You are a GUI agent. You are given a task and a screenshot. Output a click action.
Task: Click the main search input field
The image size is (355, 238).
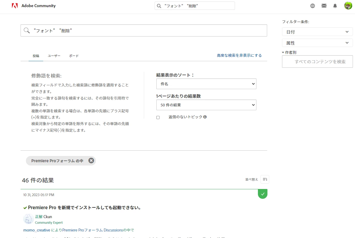(144, 31)
